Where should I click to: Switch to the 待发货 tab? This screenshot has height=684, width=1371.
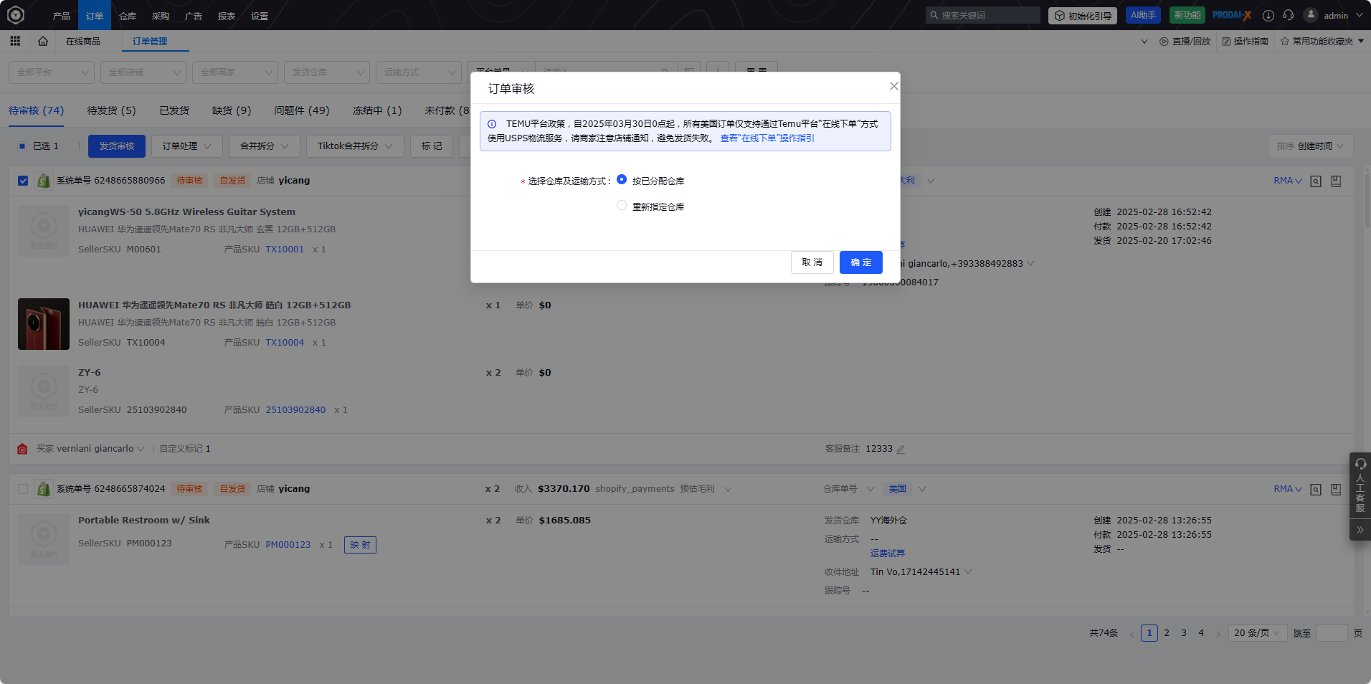tap(110, 110)
